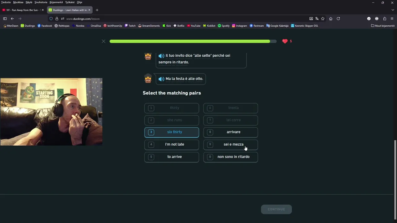Click the green lesson progress bar
The height and width of the screenshot is (223, 397).
coord(193,41)
